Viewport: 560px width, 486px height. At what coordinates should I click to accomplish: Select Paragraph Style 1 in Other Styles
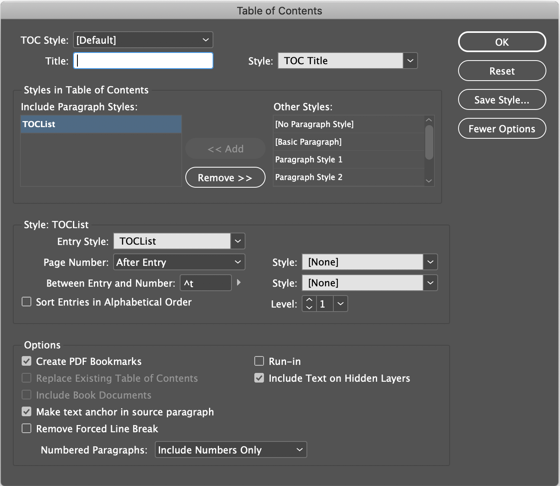(x=349, y=160)
